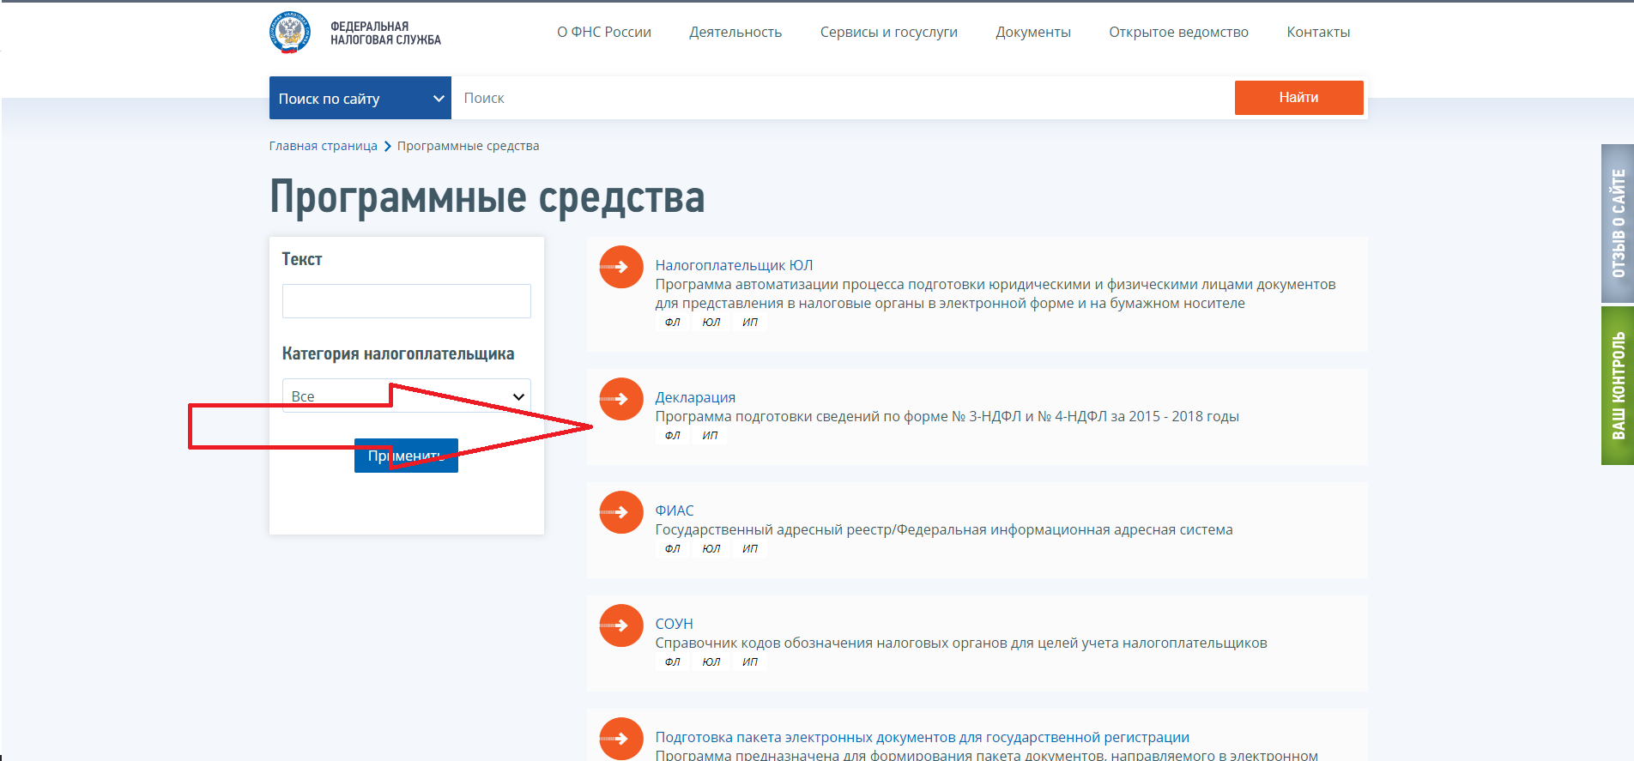Open the Открытое ведомство menu
Image resolution: width=1634 pixels, height=761 pixels.
(1178, 32)
